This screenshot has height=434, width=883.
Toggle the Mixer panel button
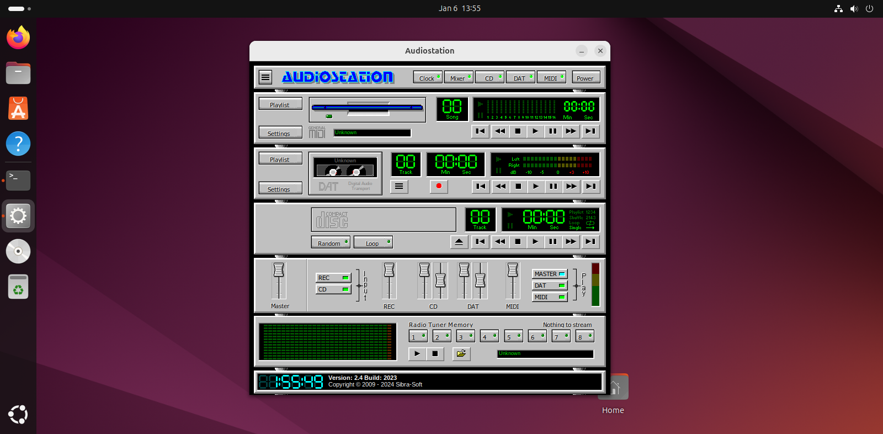459,77
